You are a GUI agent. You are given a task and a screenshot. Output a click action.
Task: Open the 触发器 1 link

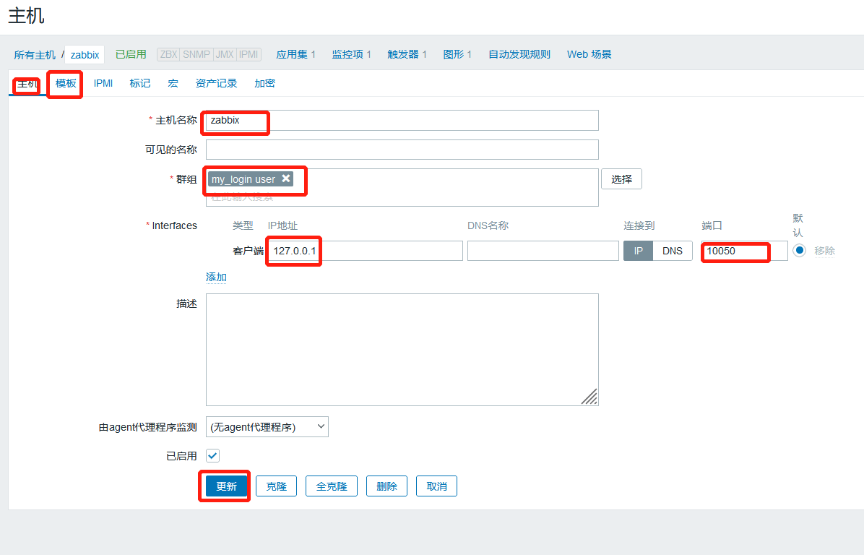point(407,54)
